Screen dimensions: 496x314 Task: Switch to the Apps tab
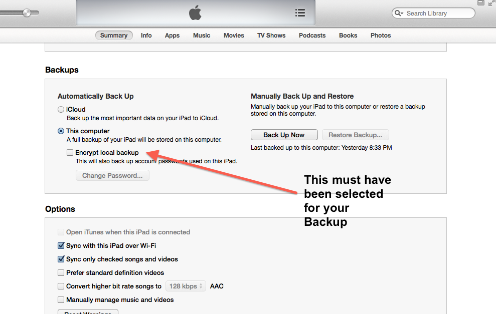click(172, 36)
